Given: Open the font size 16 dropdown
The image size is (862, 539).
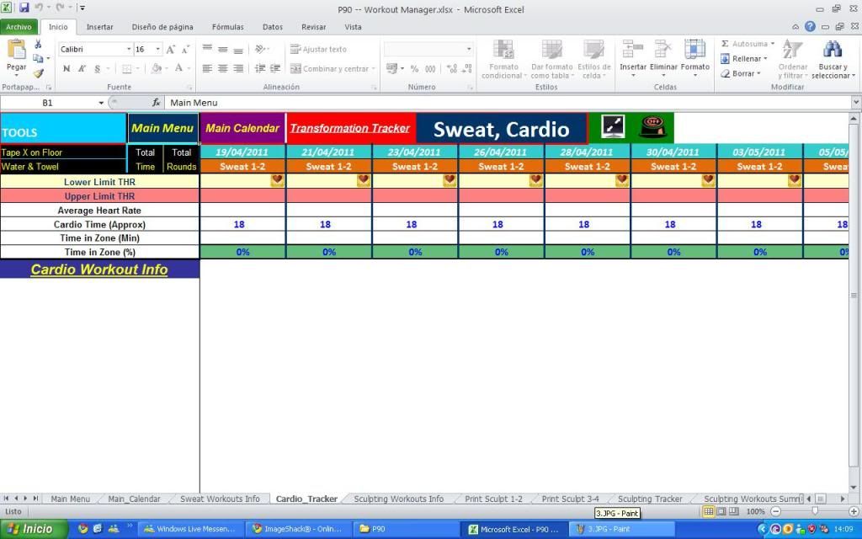Looking at the screenshot, I should coord(157,49).
